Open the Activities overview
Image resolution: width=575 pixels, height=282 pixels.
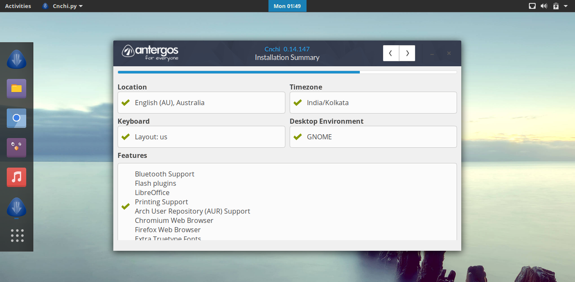(18, 6)
